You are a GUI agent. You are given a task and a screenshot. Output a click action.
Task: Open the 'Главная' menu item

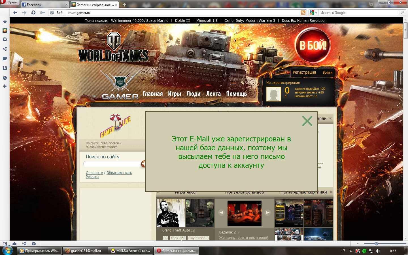[153, 94]
